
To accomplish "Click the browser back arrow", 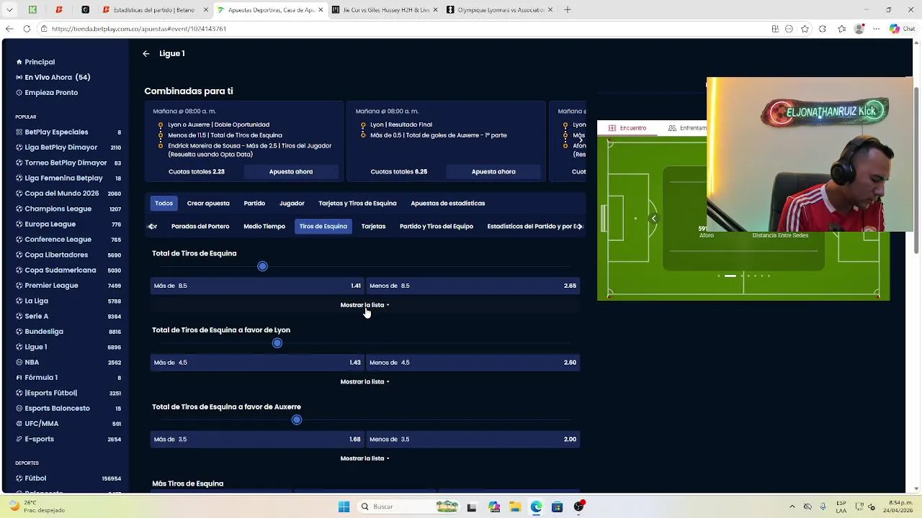I will (x=9, y=29).
